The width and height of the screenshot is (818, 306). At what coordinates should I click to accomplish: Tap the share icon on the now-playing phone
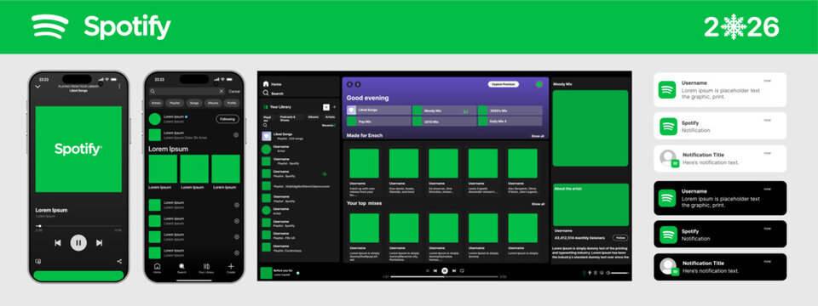[x=119, y=261]
